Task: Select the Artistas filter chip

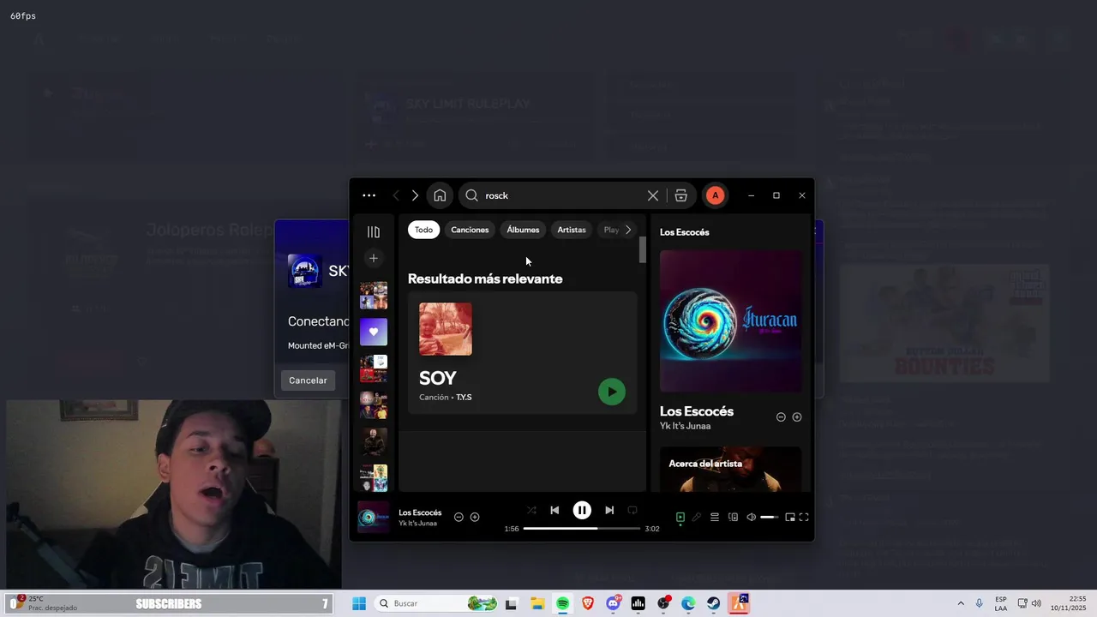Action: [x=572, y=230]
